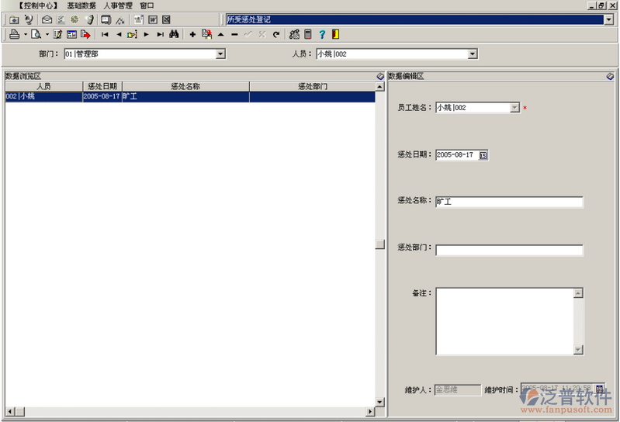The height and width of the screenshot is (422, 620).
Task: Click the blue question mark help icon
Action: point(322,34)
